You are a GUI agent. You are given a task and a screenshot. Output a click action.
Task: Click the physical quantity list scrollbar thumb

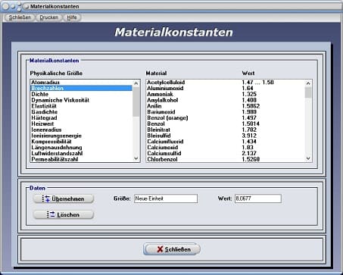pyautogui.click(x=136, y=102)
